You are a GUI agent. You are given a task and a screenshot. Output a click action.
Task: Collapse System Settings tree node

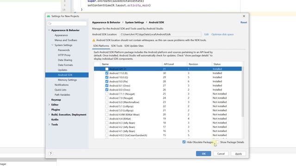pos(52,45)
